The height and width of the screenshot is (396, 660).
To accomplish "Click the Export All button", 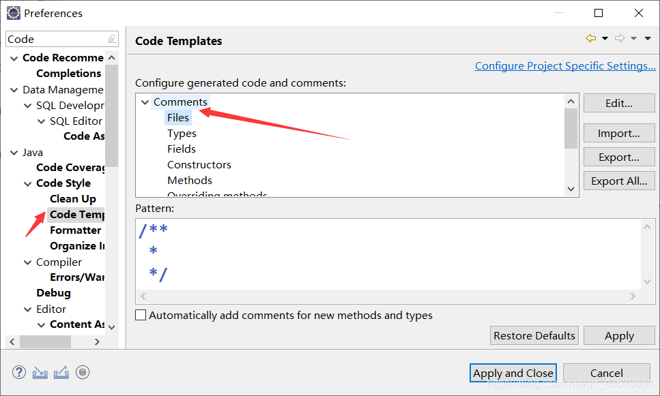I will (x=619, y=181).
